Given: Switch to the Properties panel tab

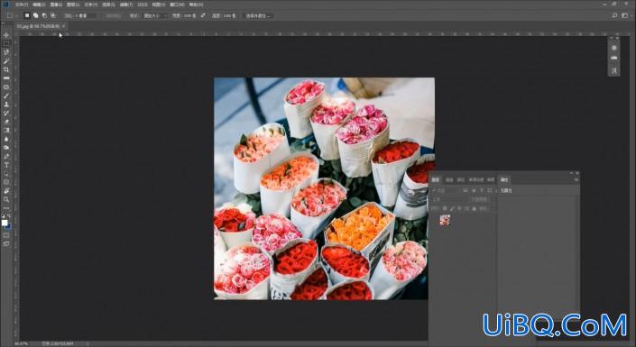Looking at the screenshot, I should tap(504, 179).
